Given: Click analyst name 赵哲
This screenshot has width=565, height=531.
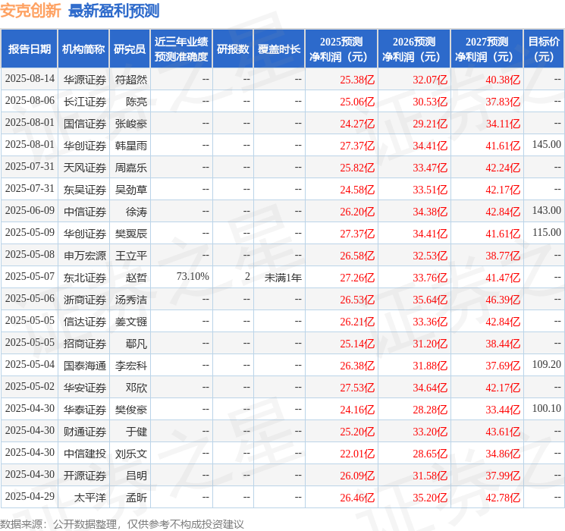Looking at the screenshot, I should (x=137, y=278).
